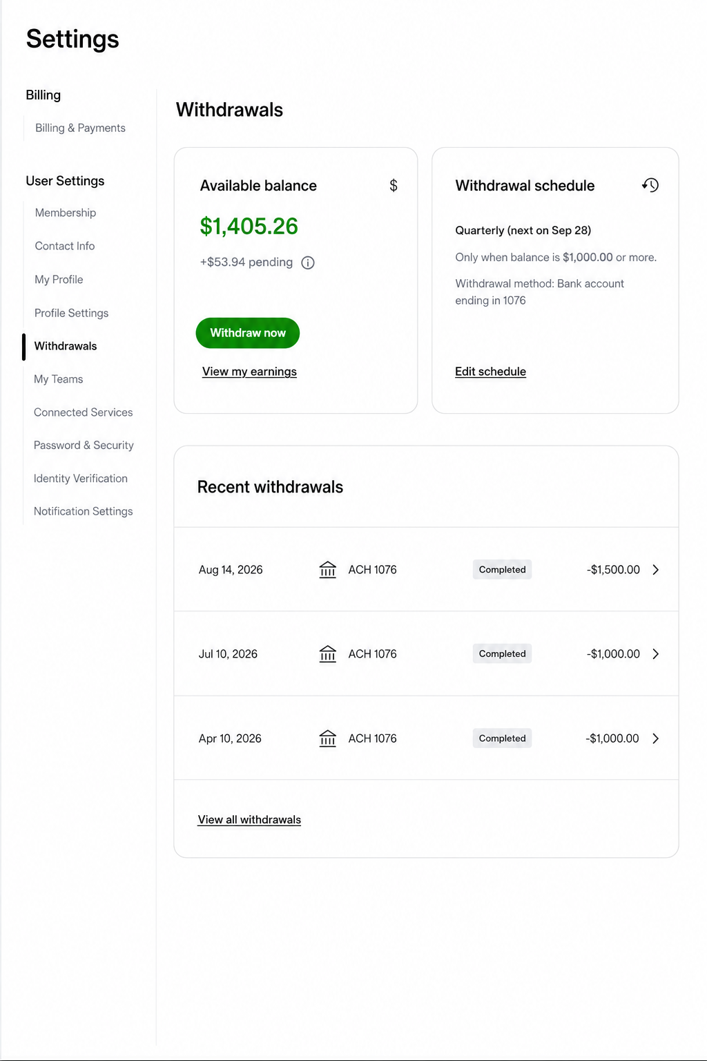This screenshot has width=707, height=1061.
Task: Go to Contact Info
Action: 65,246
